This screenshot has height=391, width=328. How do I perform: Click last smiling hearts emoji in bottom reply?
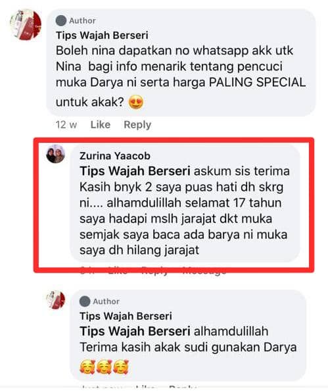click(121, 367)
